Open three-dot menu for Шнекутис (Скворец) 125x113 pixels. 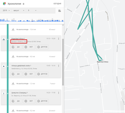58,93
